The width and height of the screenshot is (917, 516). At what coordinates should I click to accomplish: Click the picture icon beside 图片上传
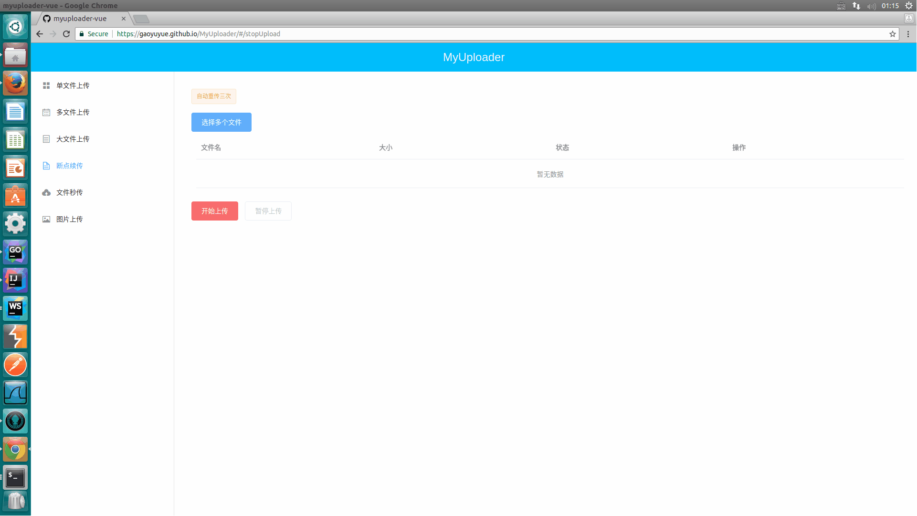click(46, 219)
